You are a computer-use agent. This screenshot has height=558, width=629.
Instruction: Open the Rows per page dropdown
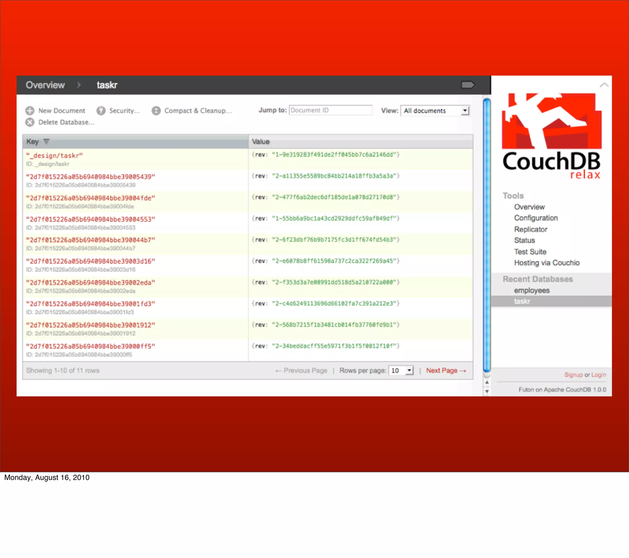pos(401,371)
